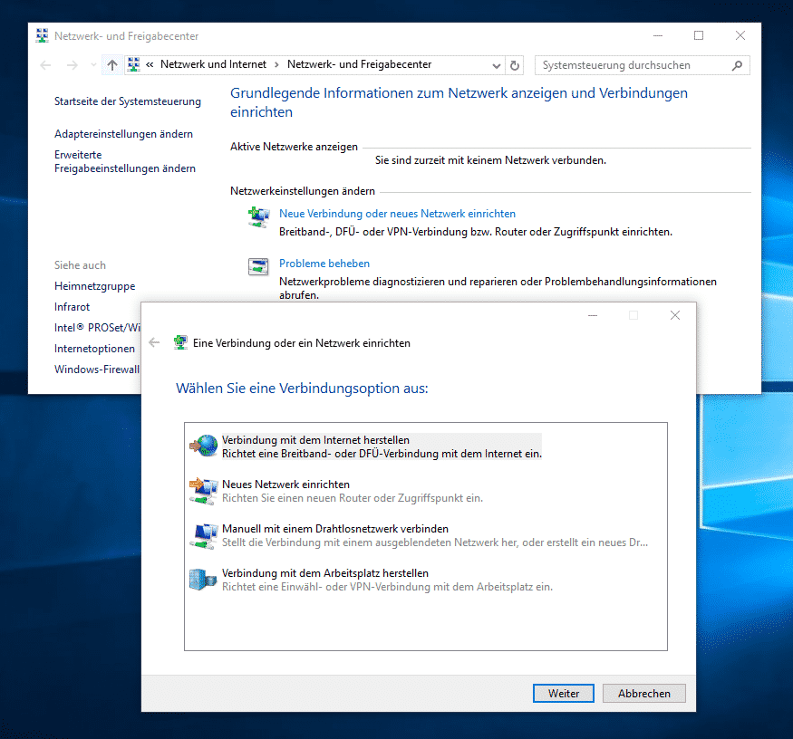
Task: Click the Netzwerk- und Freigabecenter title bar icon
Action: coord(42,36)
